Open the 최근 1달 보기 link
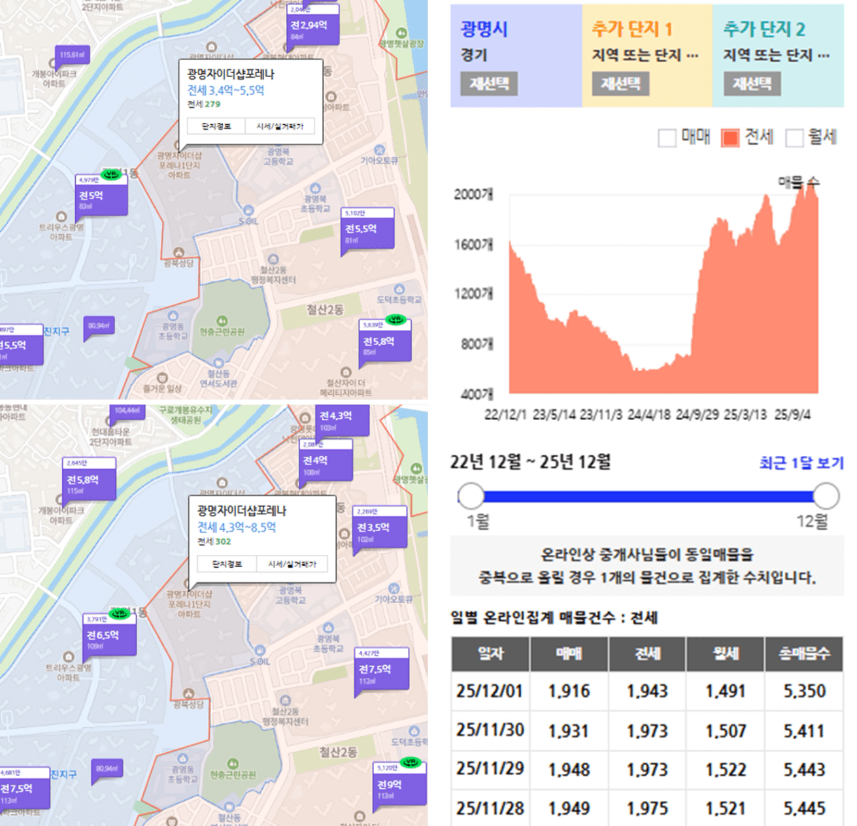 (801, 463)
